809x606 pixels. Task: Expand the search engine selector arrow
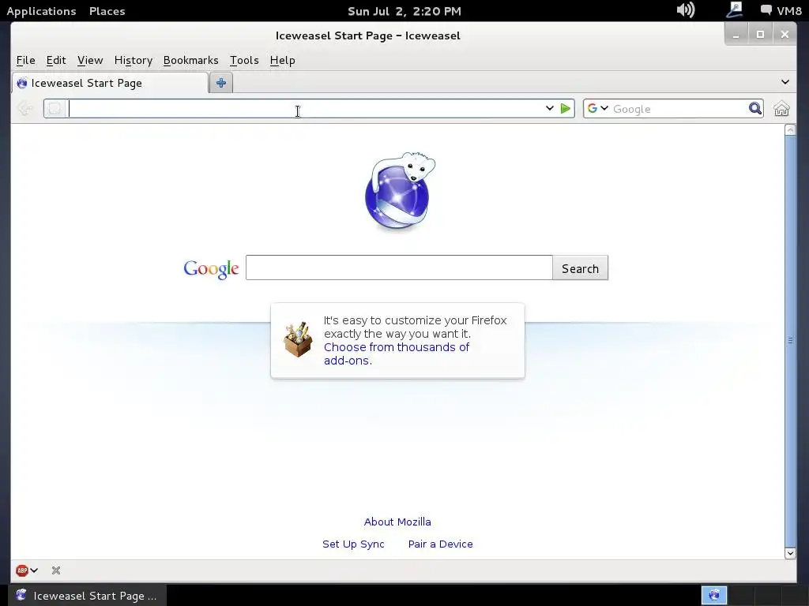pos(604,108)
